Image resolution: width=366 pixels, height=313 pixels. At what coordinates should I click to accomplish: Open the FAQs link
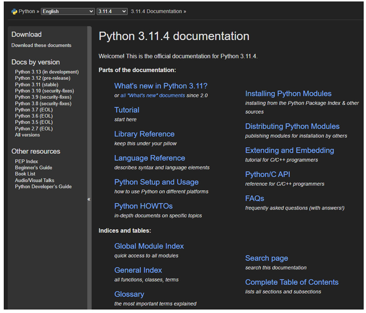click(x=255, y=198)
